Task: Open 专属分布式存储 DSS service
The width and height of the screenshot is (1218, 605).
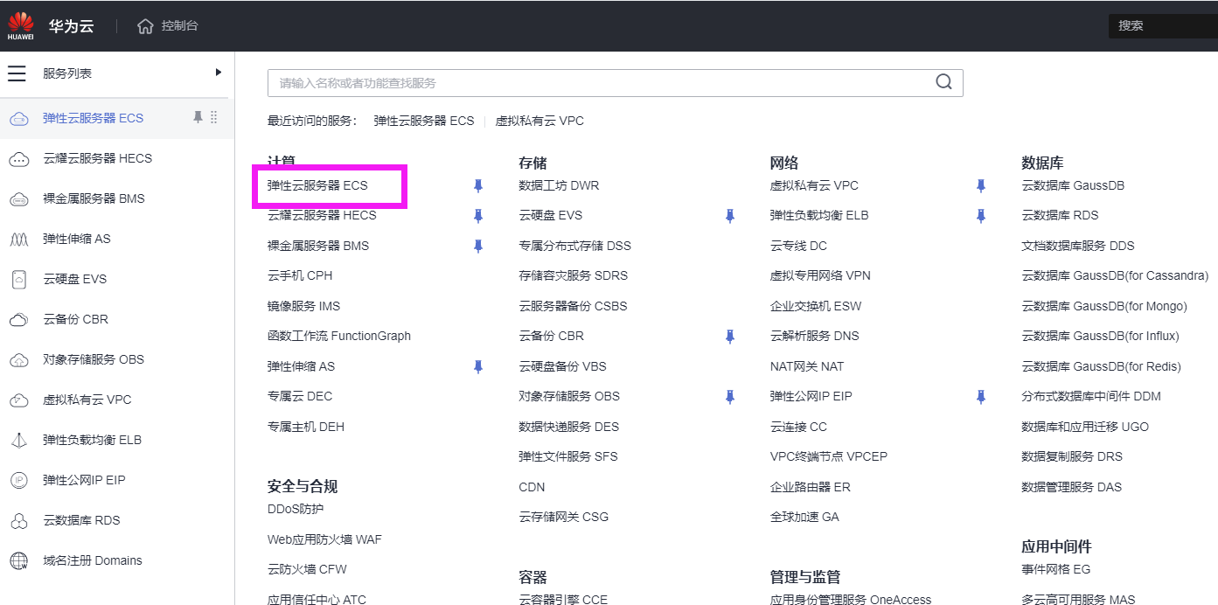Action: (x=574, y=246)
